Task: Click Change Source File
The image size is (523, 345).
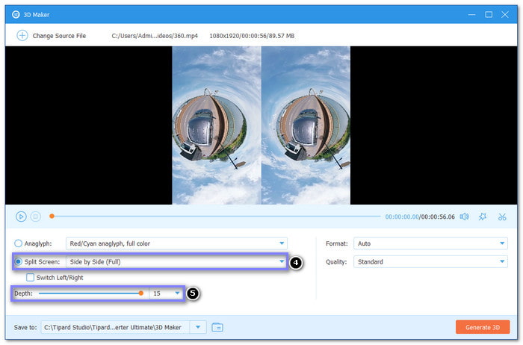Action: (x=58, y=35)
